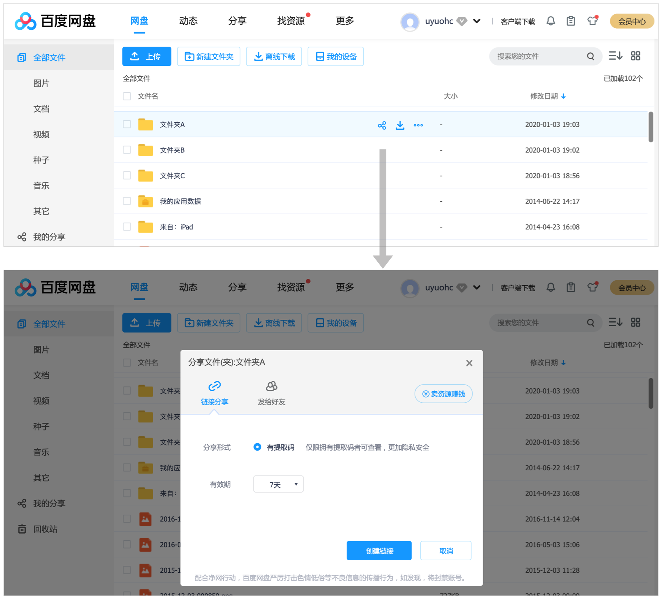Click the user avatar in top header

coord(410,22)
